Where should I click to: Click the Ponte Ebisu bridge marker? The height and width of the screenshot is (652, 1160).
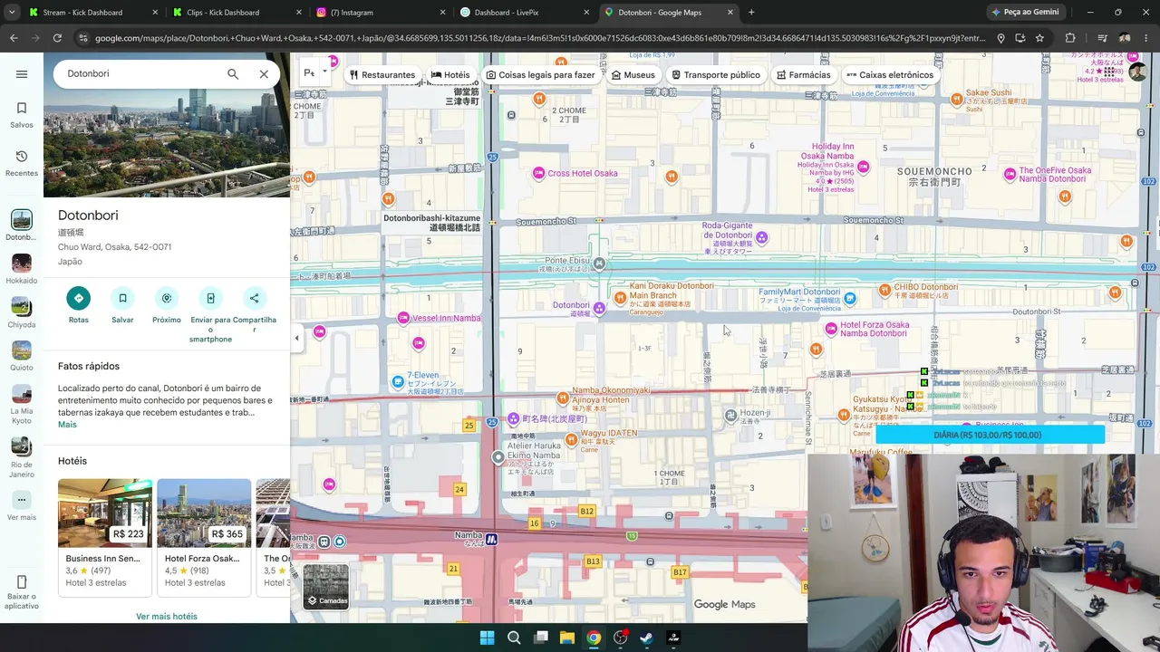599,264
